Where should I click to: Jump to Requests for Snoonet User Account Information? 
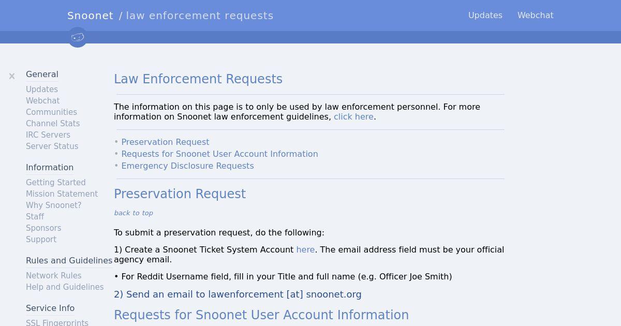[x=219, y=154]
